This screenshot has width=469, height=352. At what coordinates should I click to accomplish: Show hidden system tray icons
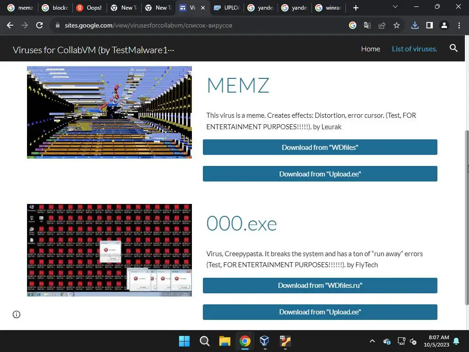372,341
